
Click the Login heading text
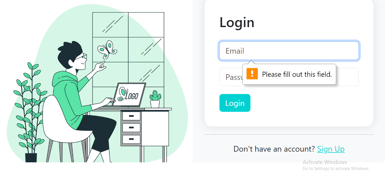point(237,22)
